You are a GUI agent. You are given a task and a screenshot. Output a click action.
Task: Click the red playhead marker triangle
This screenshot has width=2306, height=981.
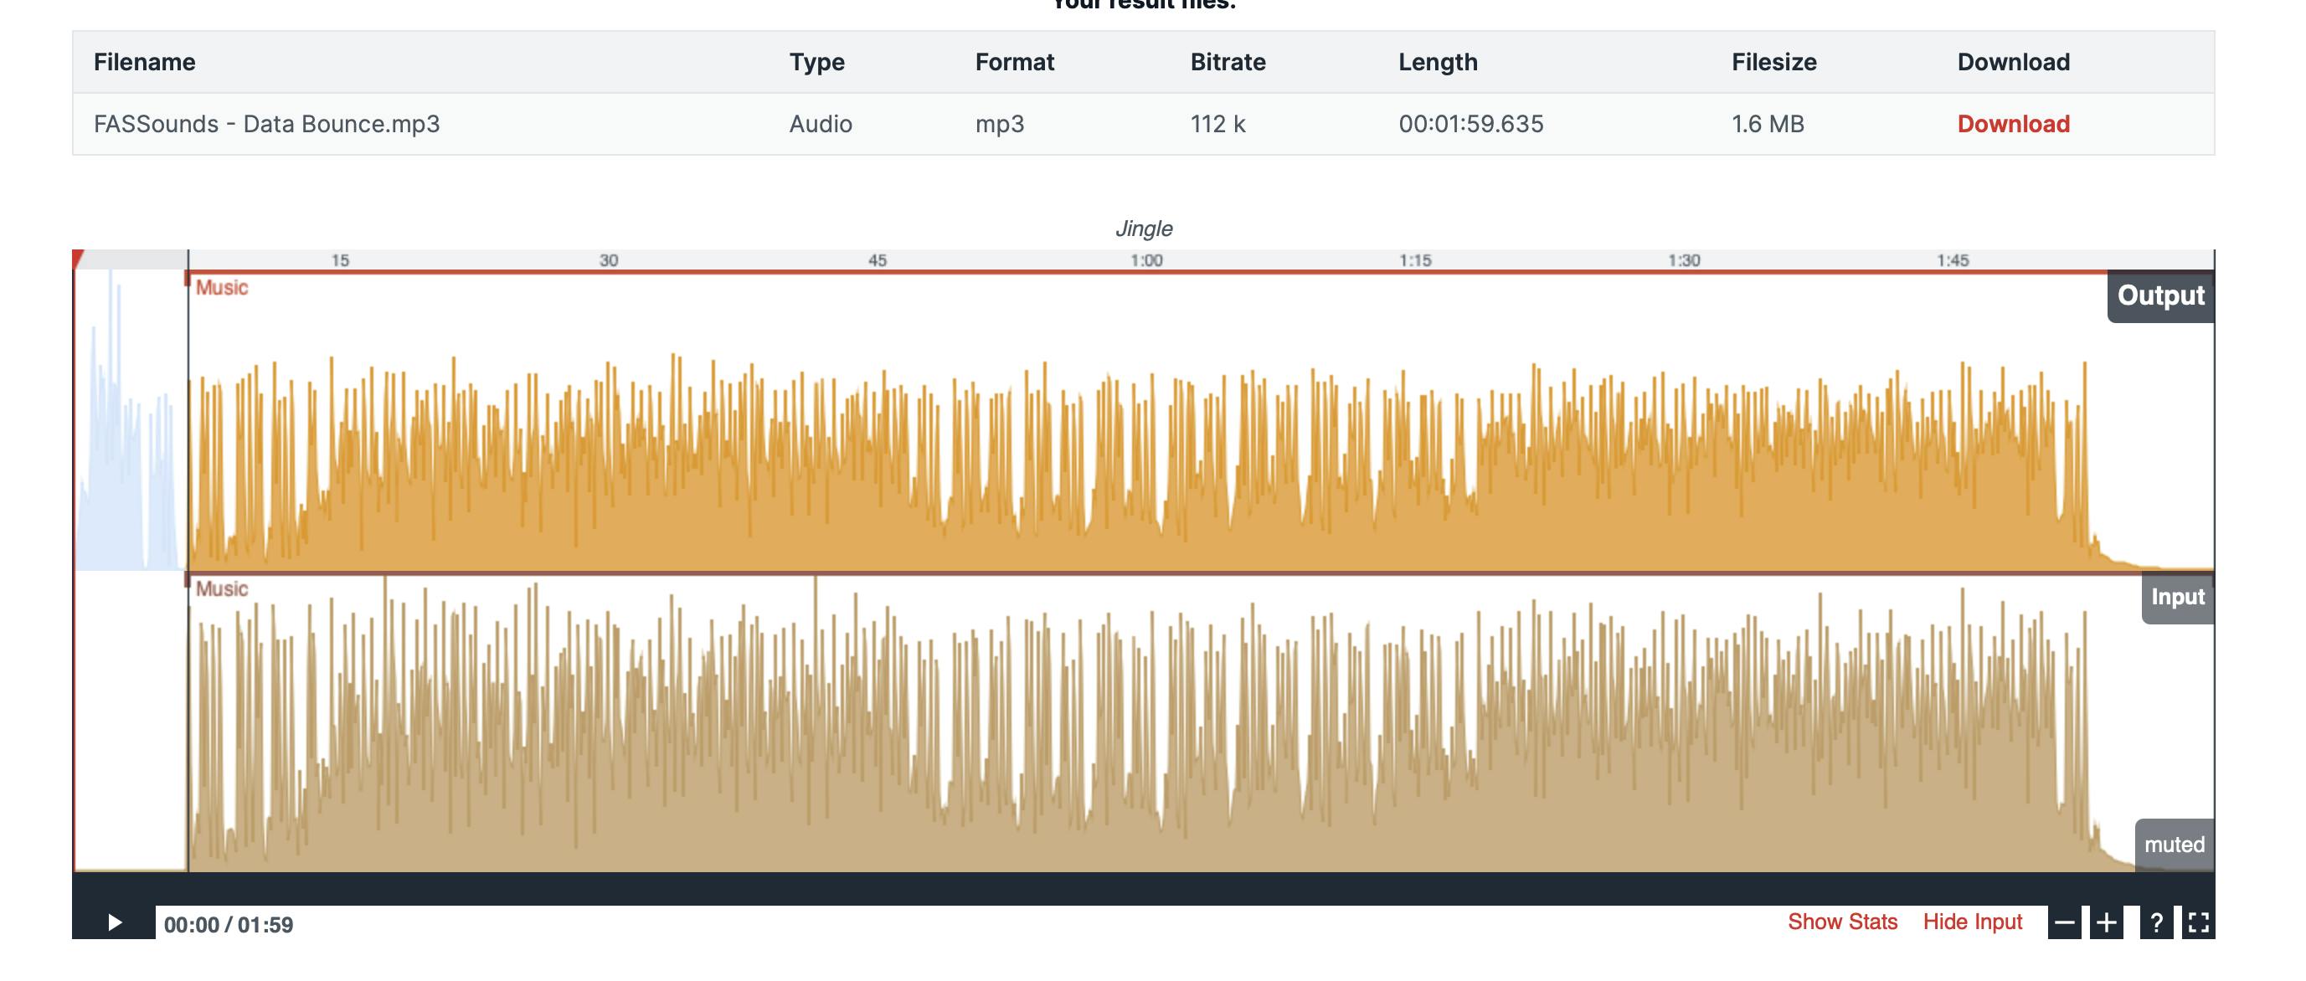click(x=78, y=259)
